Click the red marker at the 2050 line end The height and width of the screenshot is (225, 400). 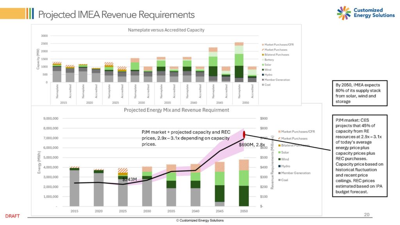(x=244, y=135)
